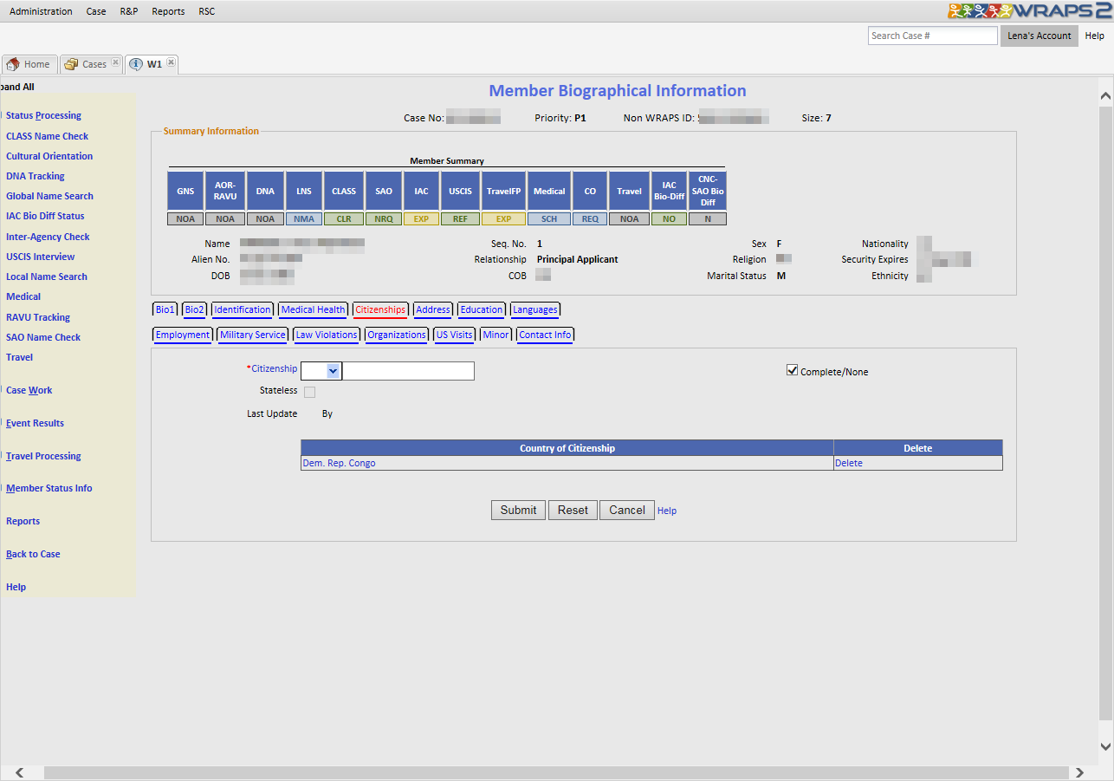Open the Military Service tab
The width and height of the screenshot is (1114, 781).
(253, 335)
